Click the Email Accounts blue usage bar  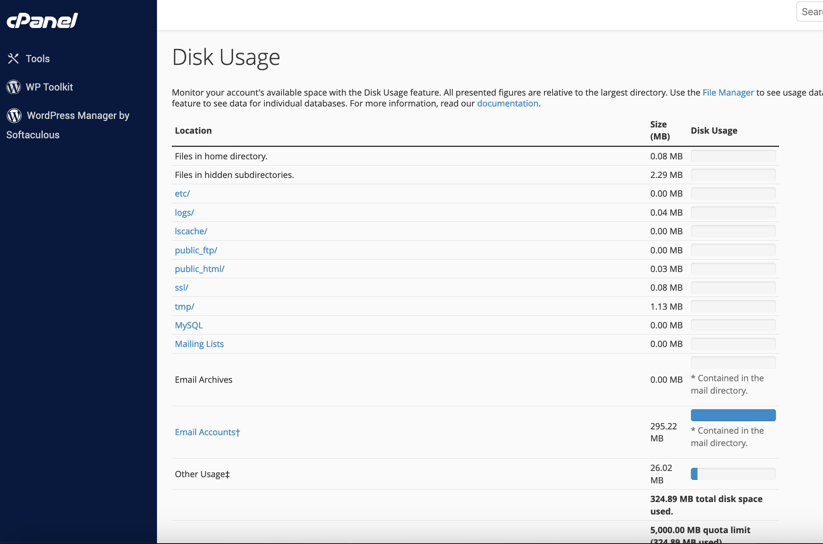pyautogui.click(x=733, y=415)
